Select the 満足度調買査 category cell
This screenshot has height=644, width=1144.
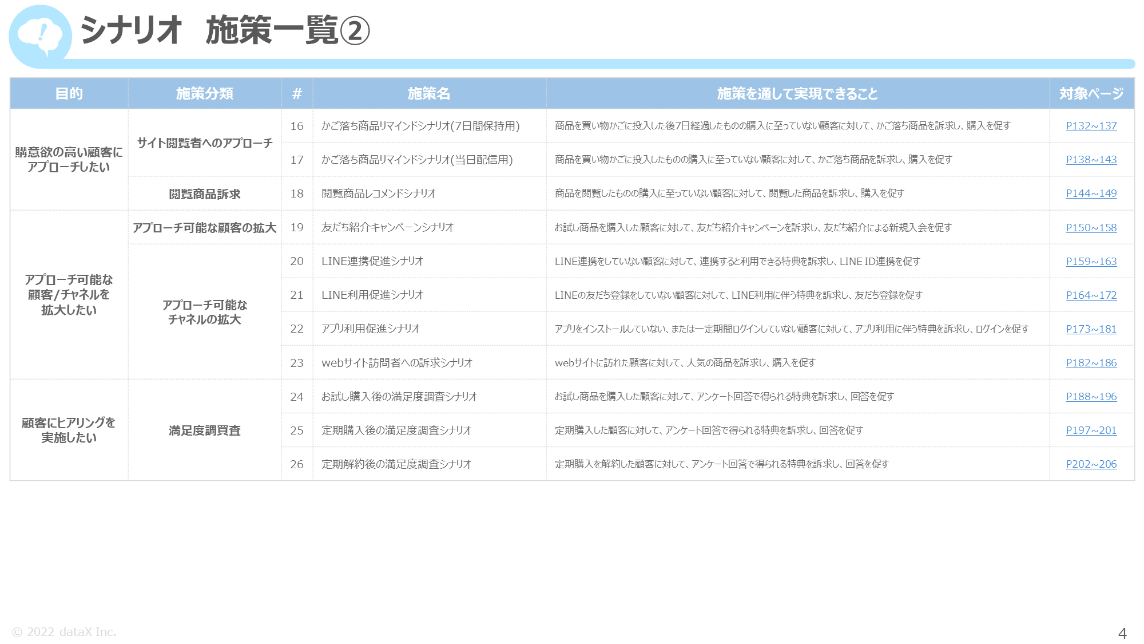pyautogui.click(x=205, y=430)
